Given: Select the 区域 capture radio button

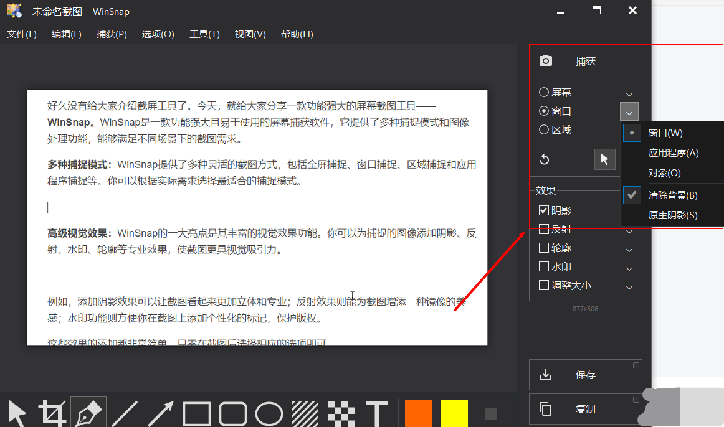Looking at the screenshot, I should pos(544,130).
